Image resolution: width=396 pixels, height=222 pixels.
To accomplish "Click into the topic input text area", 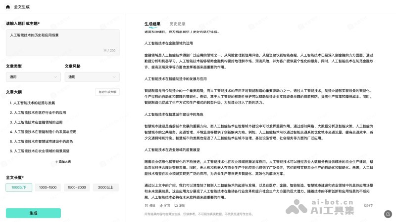I will pyautogui.click(x=62, y=42).
